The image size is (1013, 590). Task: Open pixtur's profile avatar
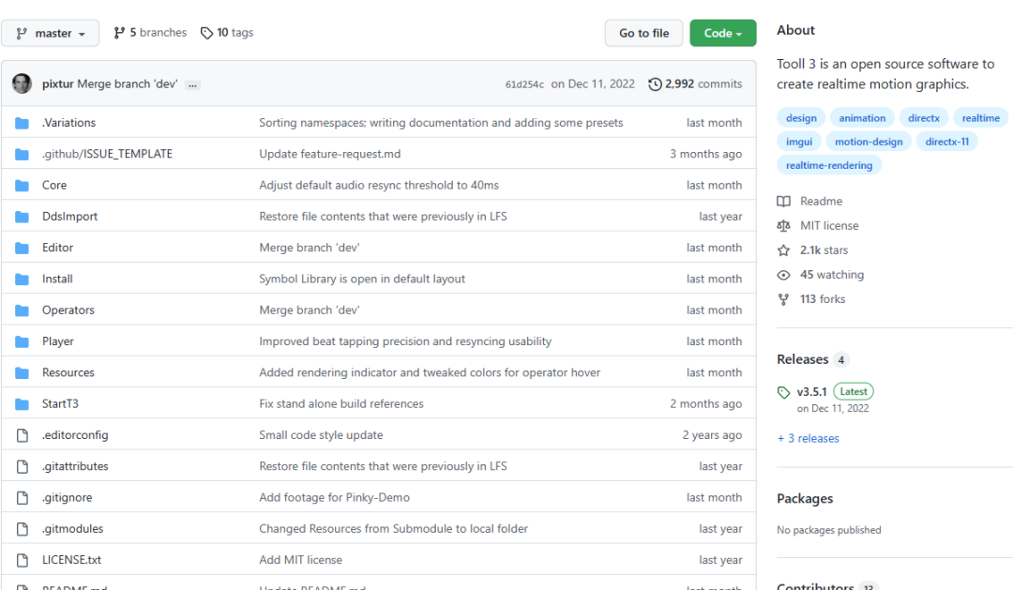coord(22,83)
